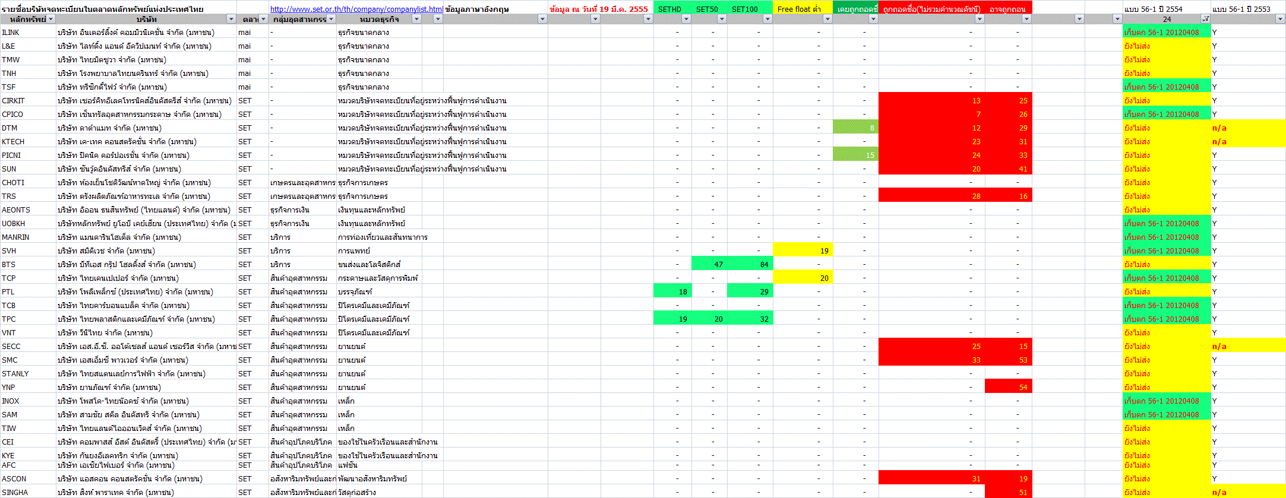
Task: Select the red 41 cell in SUN row
Action: [x=1008, y=169]
